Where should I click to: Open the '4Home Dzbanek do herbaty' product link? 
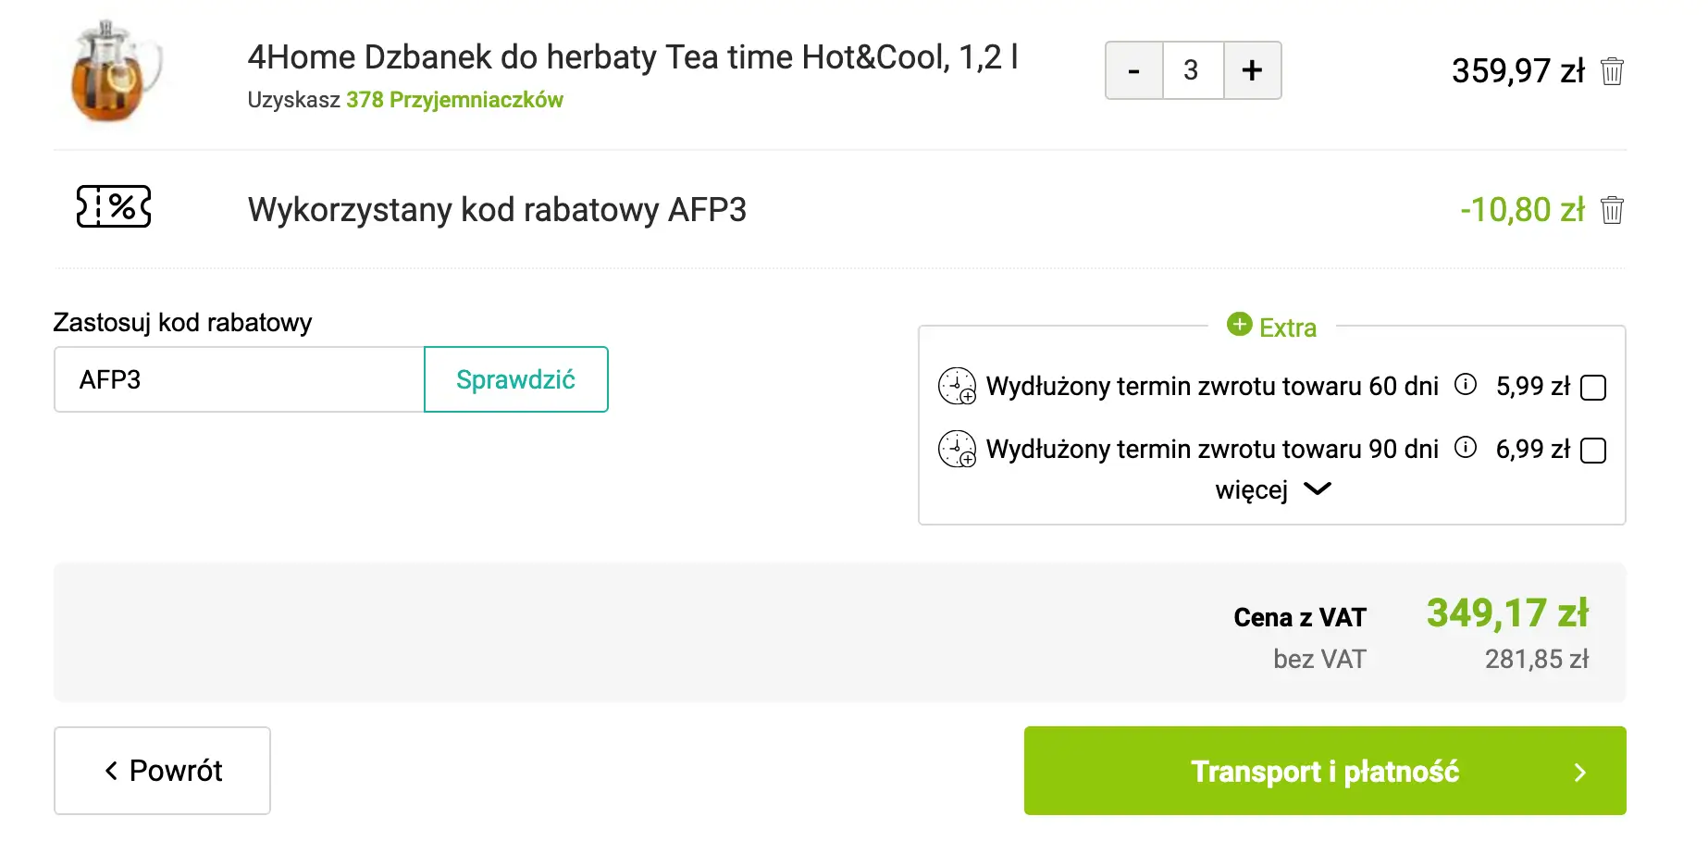tap(632, 57)
